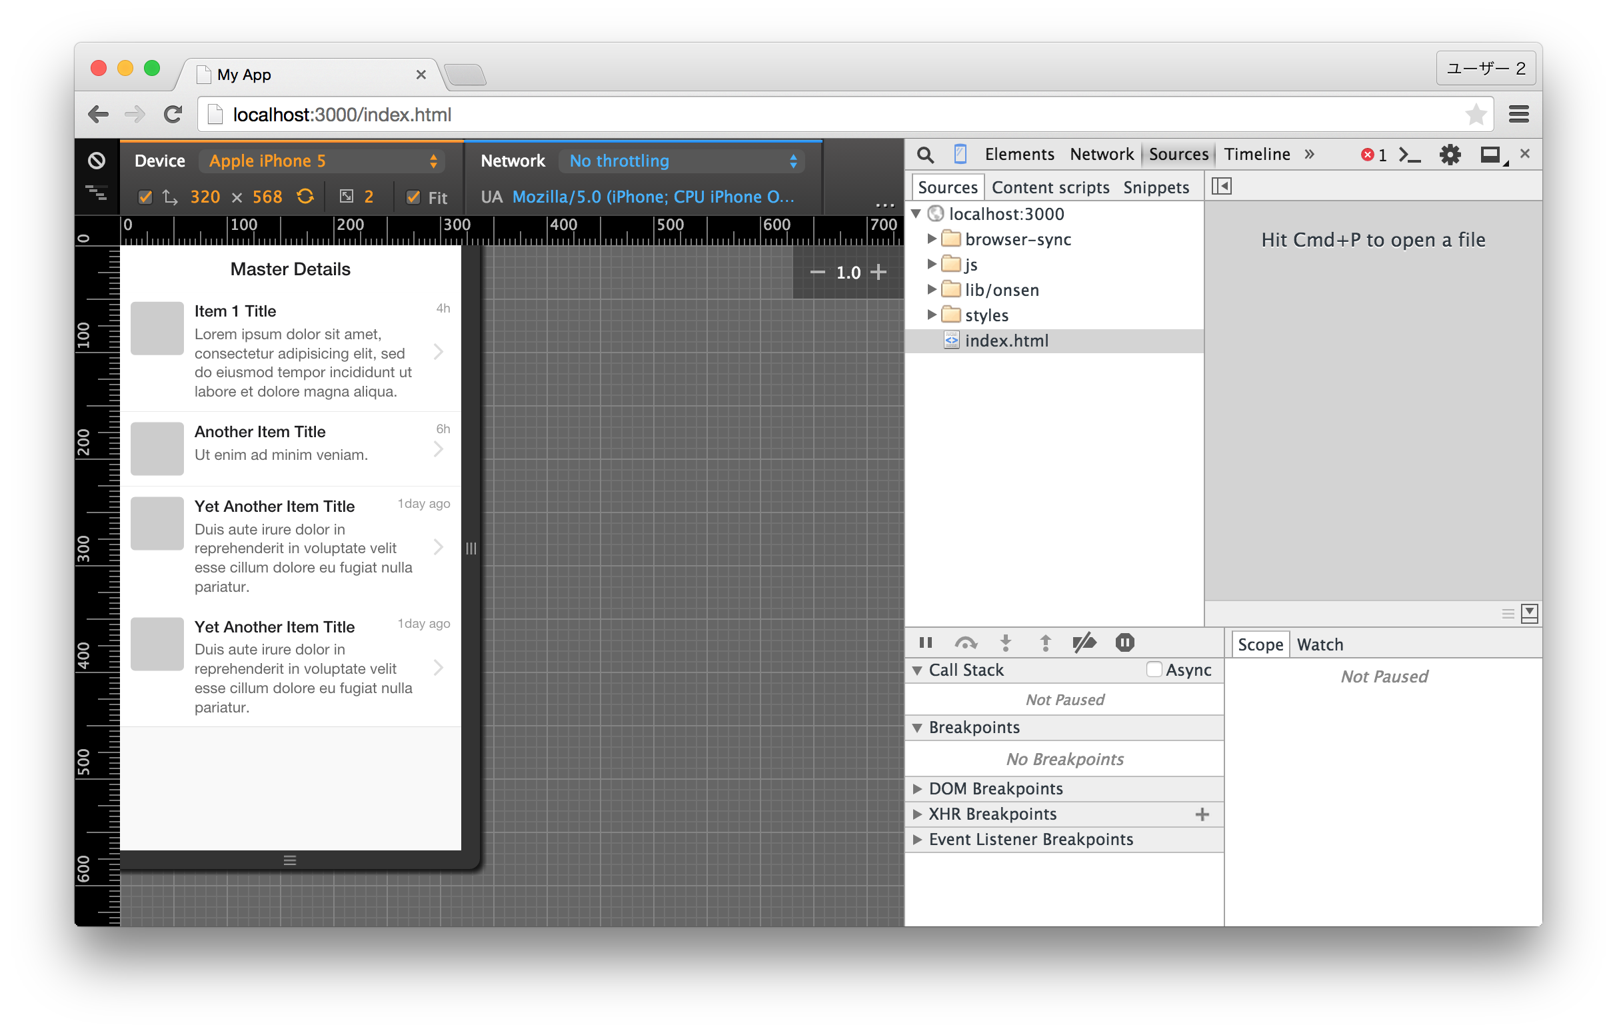Show the console drawer icon

click(1410, 155)
